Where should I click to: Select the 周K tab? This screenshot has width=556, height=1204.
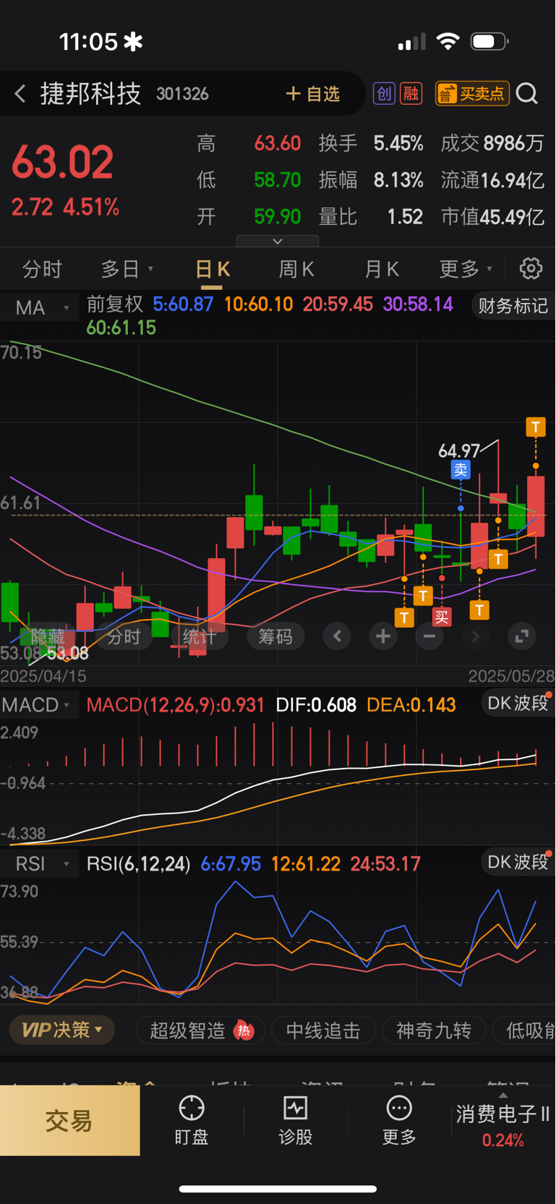point(296,269)
